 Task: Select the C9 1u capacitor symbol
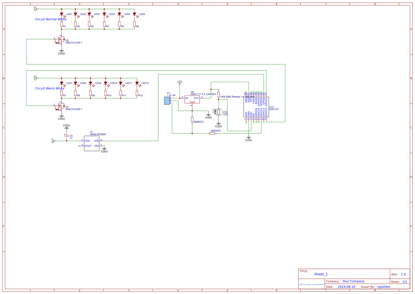point(66,136)
